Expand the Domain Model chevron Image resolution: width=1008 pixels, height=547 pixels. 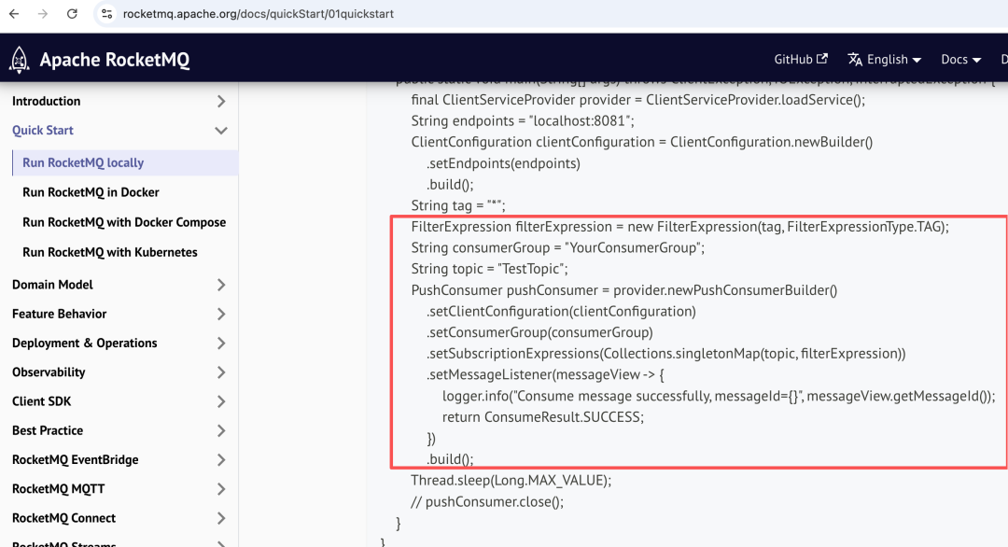[x=221, y=285]
